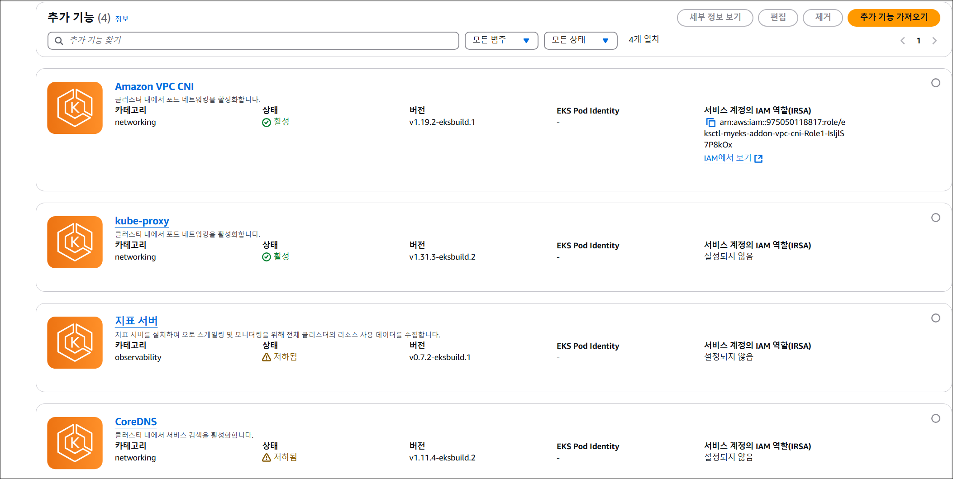Click the 추가 기능 (4) heading
The width and height of the screenshot is (953, 479).
79,18
